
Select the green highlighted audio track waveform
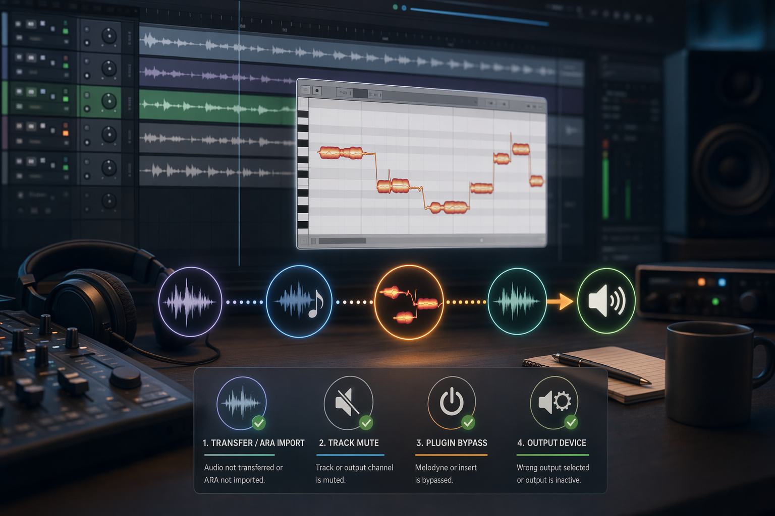217,106
